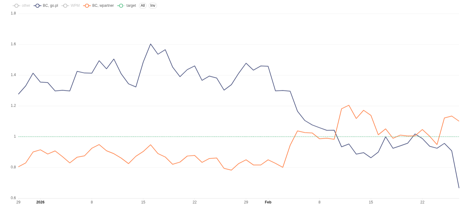Viewport: 468px width, 209px height.
Task: Click the 1.8 y-axis label
Action: 13,13
